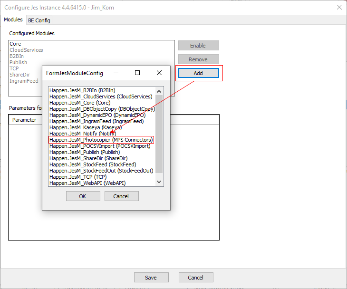Maximize the FormJesModuleConfig dialog
Viewport: 347px width, 289px height.
click(137, 73)
